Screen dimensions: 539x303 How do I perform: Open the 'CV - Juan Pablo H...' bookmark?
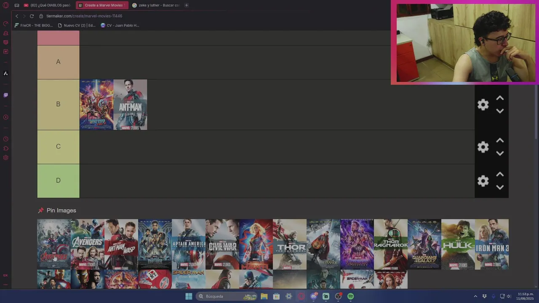120,25
